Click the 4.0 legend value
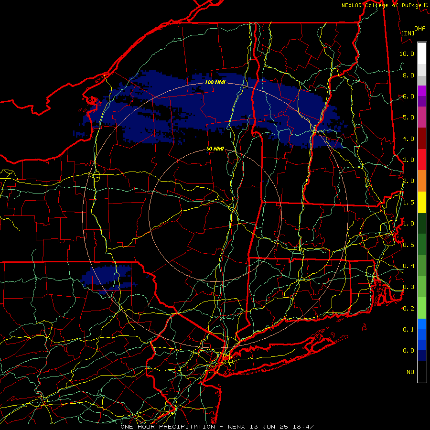This screenshot has width=430, height=430. [x=408, y=139]
